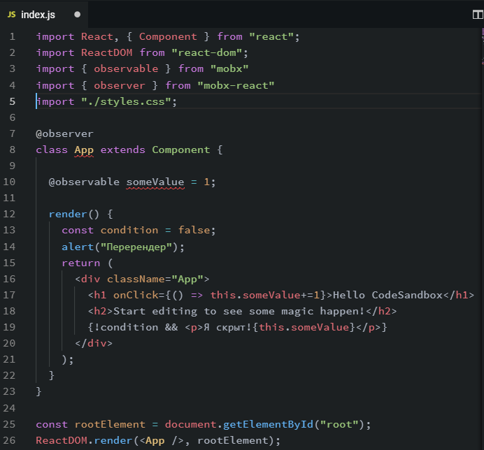Click the "mobx-react" string literal
Viewport: 484px width, 450px height.
(236, 85)
